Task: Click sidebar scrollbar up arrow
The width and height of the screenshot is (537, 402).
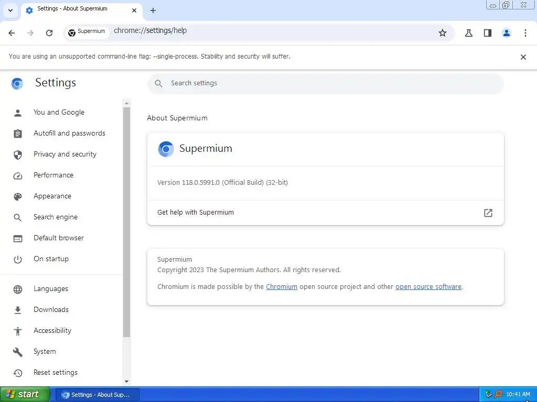Action: pos(127,103)
